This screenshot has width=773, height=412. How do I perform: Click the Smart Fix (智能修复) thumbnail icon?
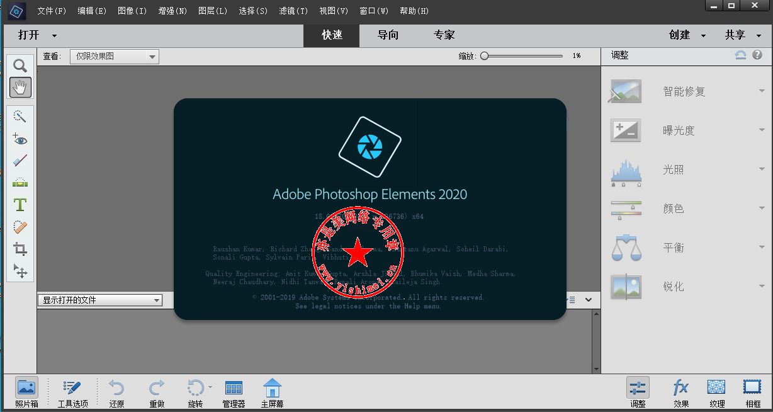pyautogui.click(x=626, y=91)
